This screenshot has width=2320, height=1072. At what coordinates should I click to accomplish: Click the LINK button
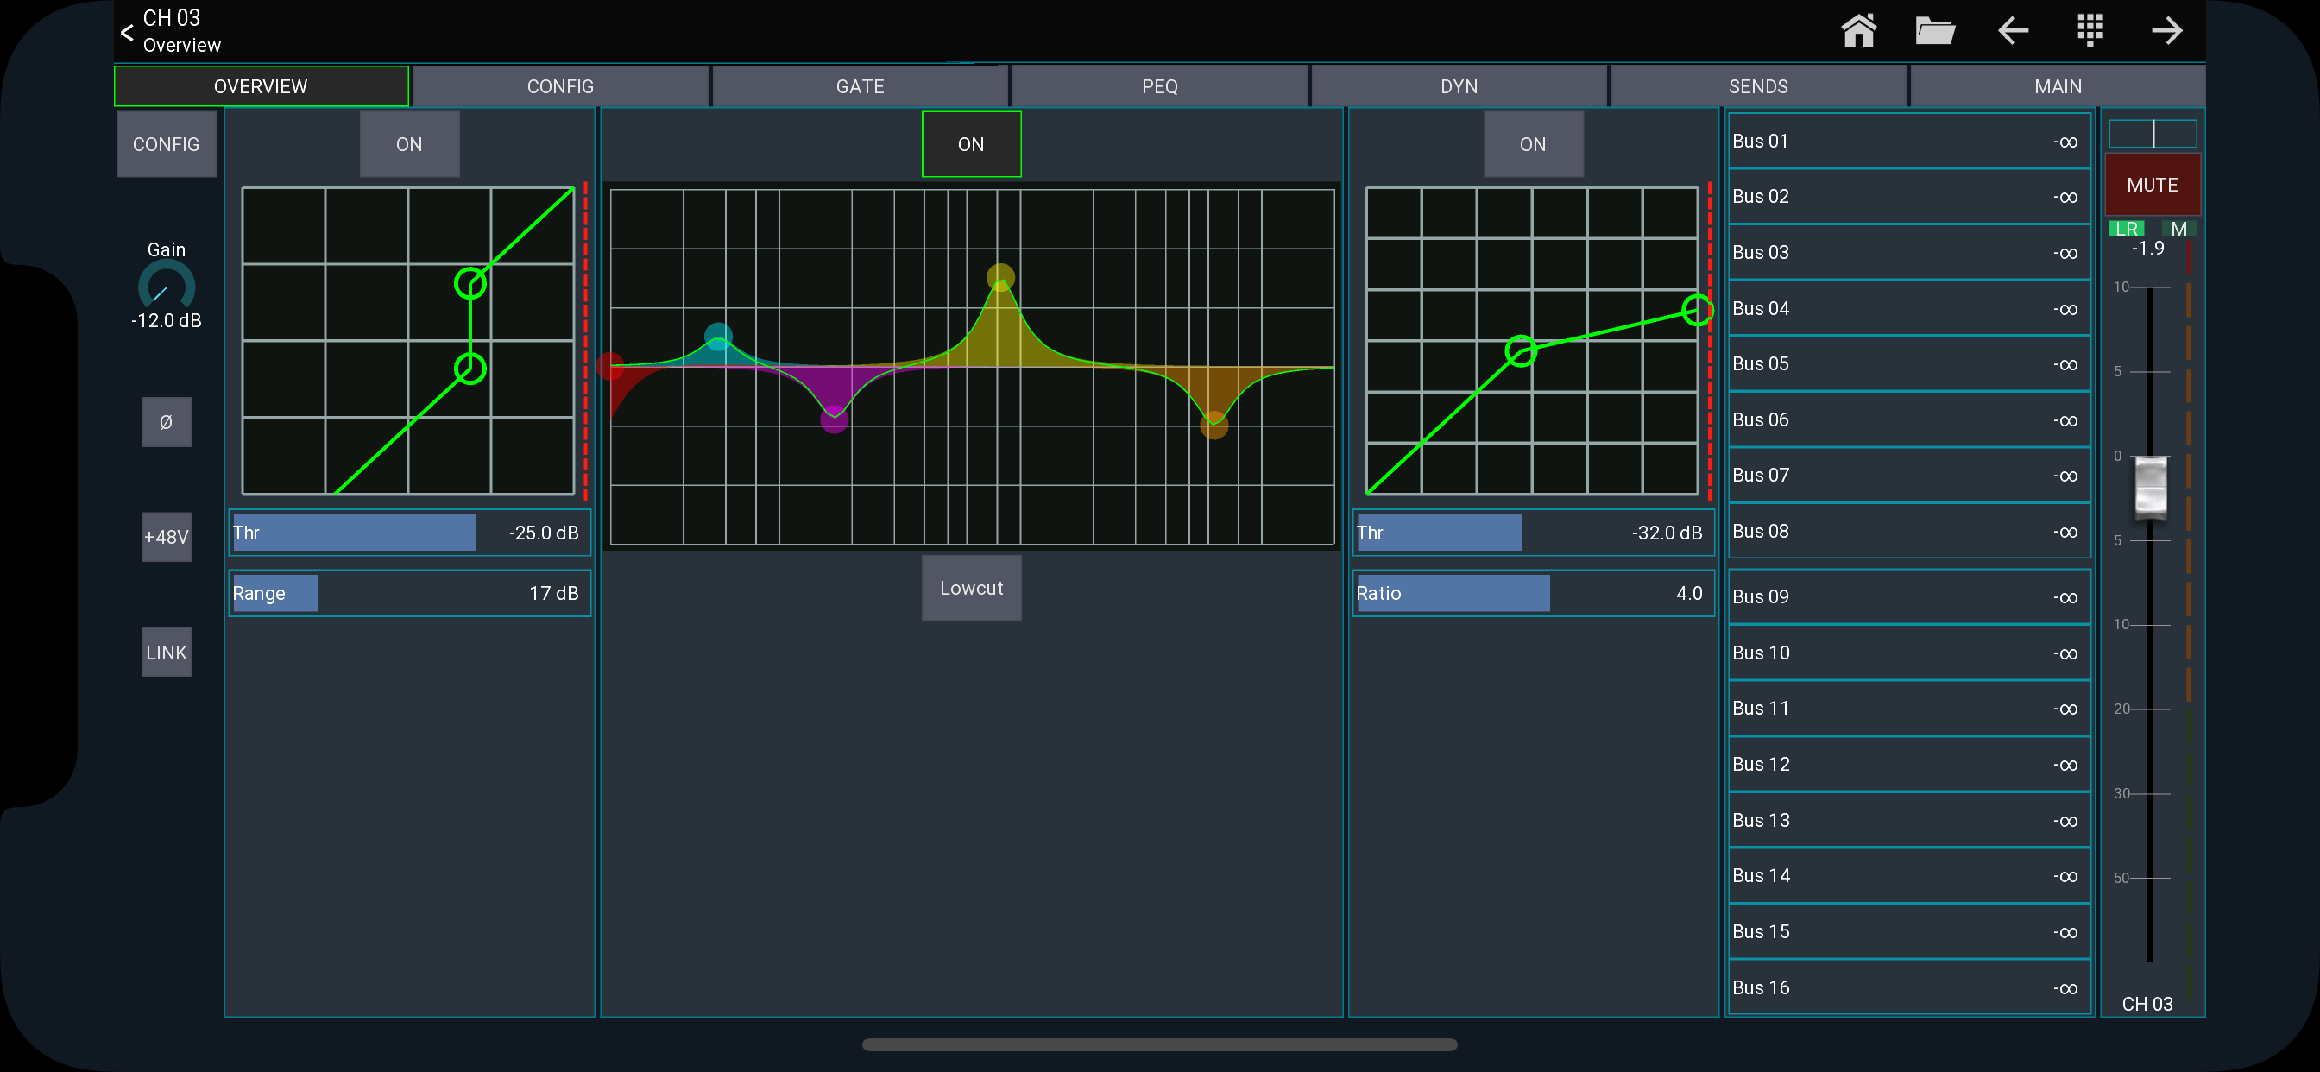point(167,653)
